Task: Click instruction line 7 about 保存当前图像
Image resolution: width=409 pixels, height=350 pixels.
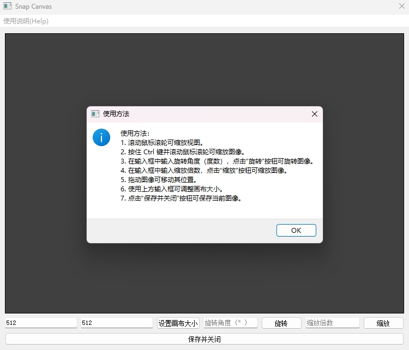Action: point(181,198)
